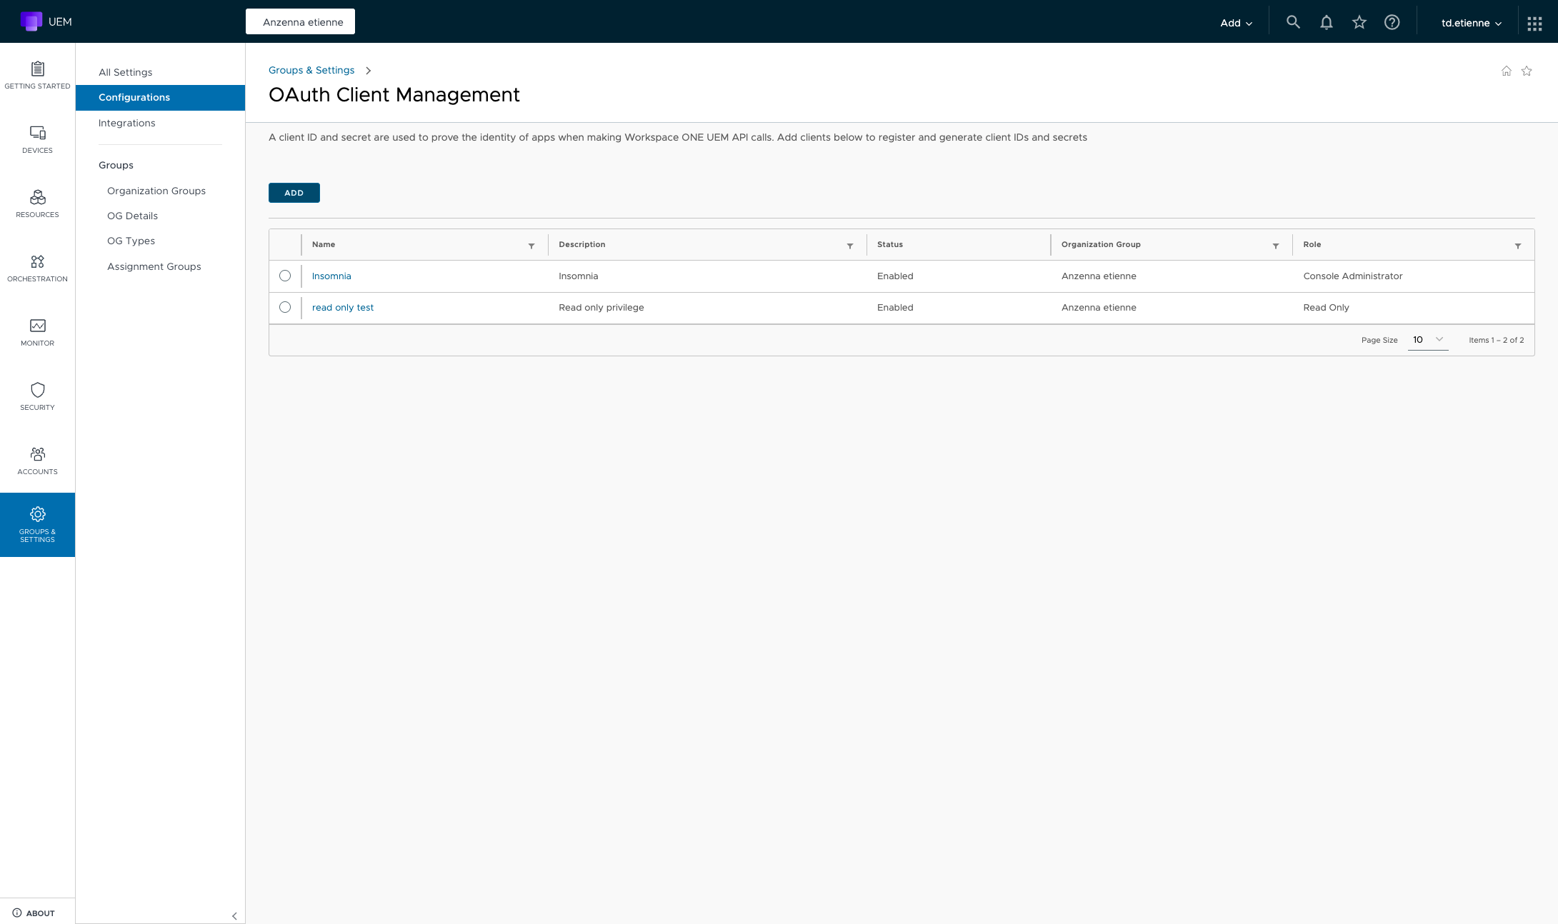
Task: Open the Page Size dropdown
Action: (x=1427, y=340)
